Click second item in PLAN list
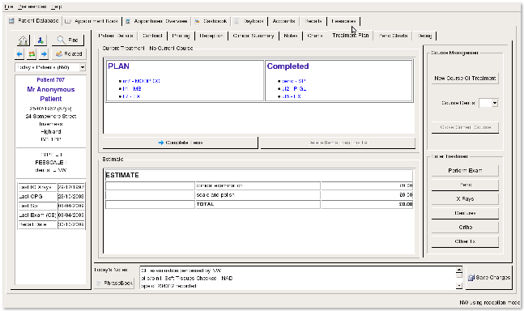 [x=132, y=89]
